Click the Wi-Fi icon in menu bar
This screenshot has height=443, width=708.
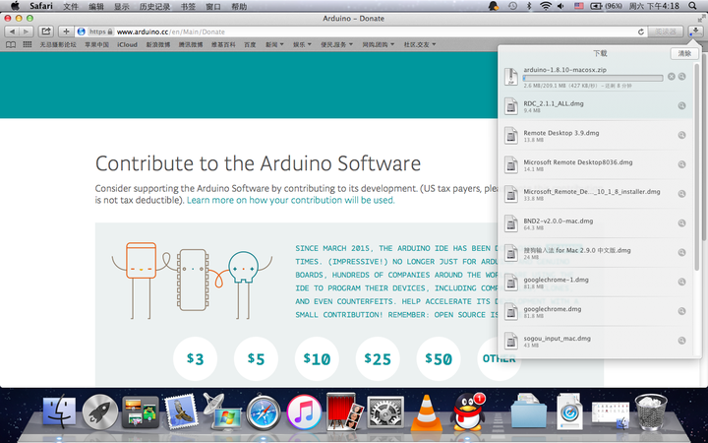pyautogui.click(x=546, y=6)
